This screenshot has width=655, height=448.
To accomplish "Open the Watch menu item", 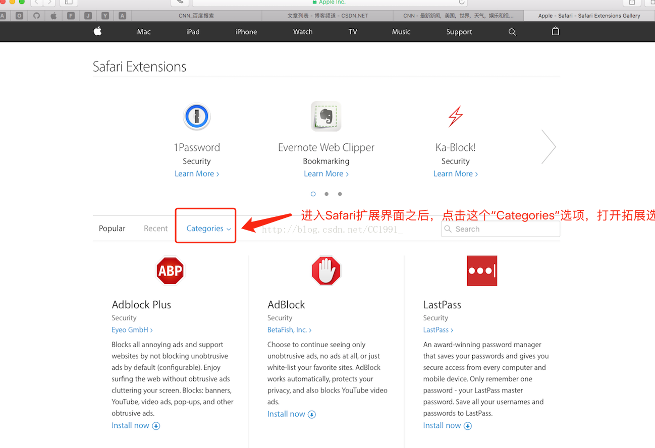I will [x=303, y=32].
